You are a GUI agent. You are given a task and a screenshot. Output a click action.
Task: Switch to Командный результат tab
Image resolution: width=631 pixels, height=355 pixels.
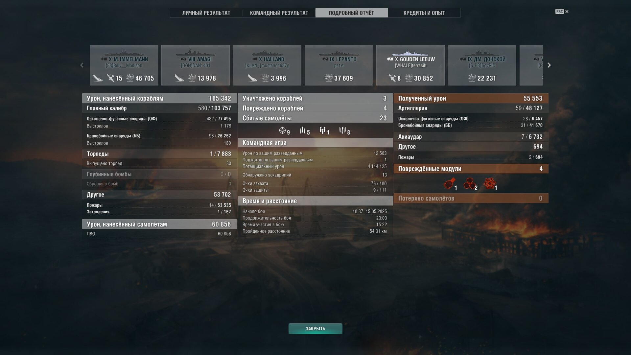(x=279, y=13)
